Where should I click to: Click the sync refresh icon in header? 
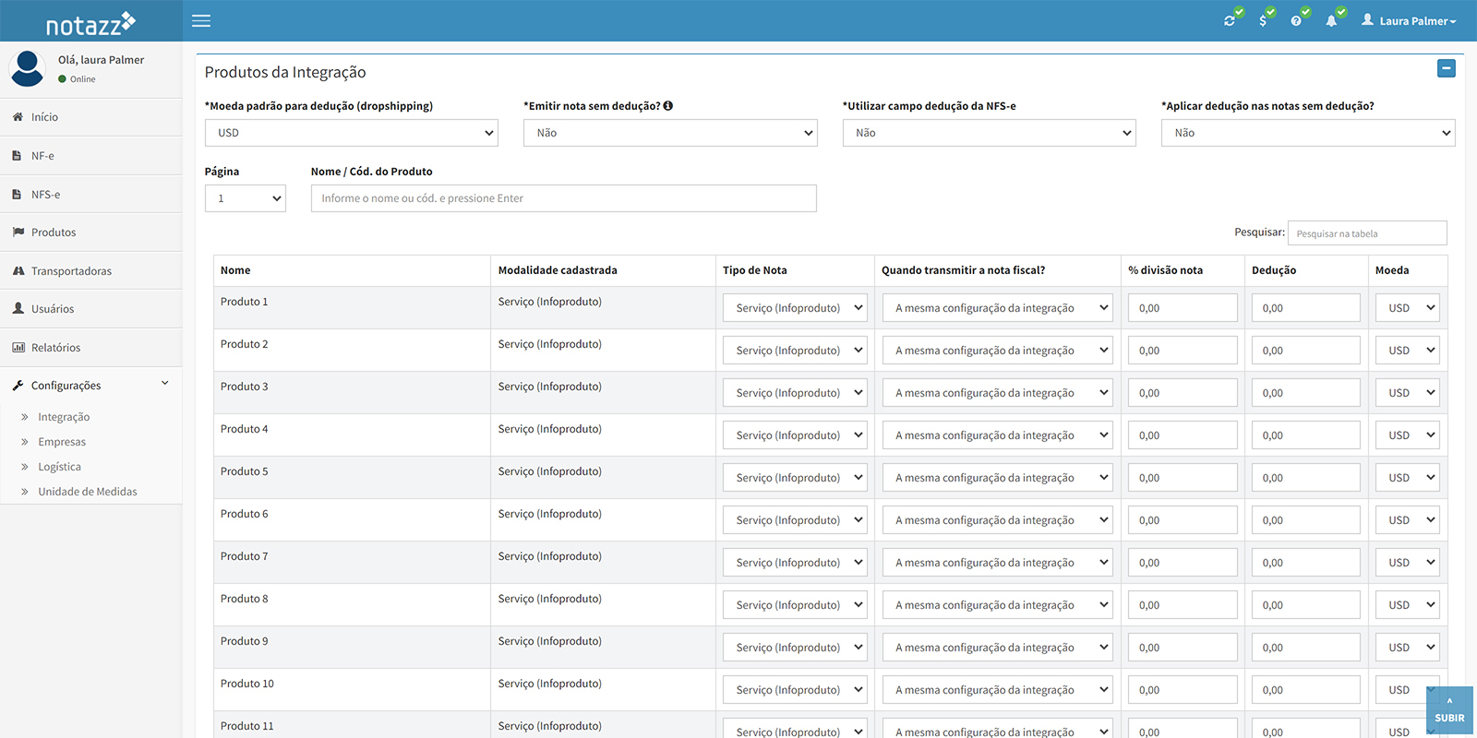pyautogui.click(x=1230, y=20)
